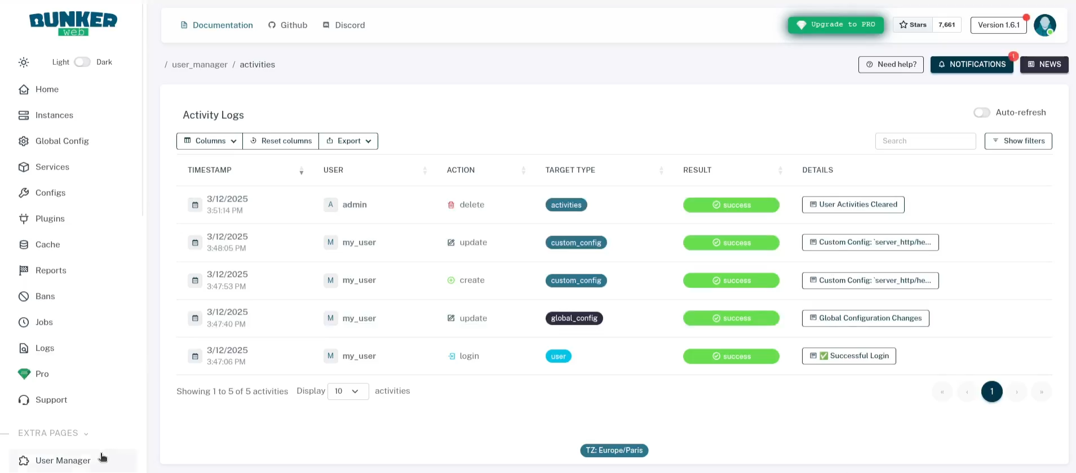Open the Reports menu item
Viewport: 1076px width, 473px height.
[51, 271]
